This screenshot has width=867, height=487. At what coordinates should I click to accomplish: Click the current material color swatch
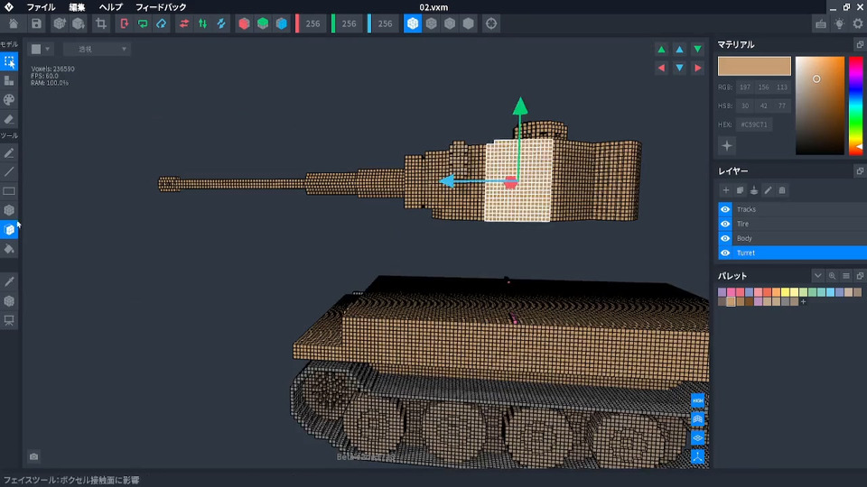[x=754, y=66]
